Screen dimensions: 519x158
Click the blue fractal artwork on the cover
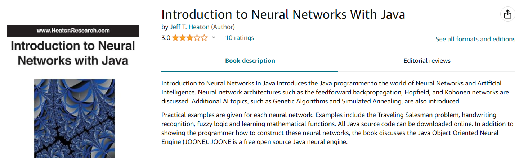(75, 118)
